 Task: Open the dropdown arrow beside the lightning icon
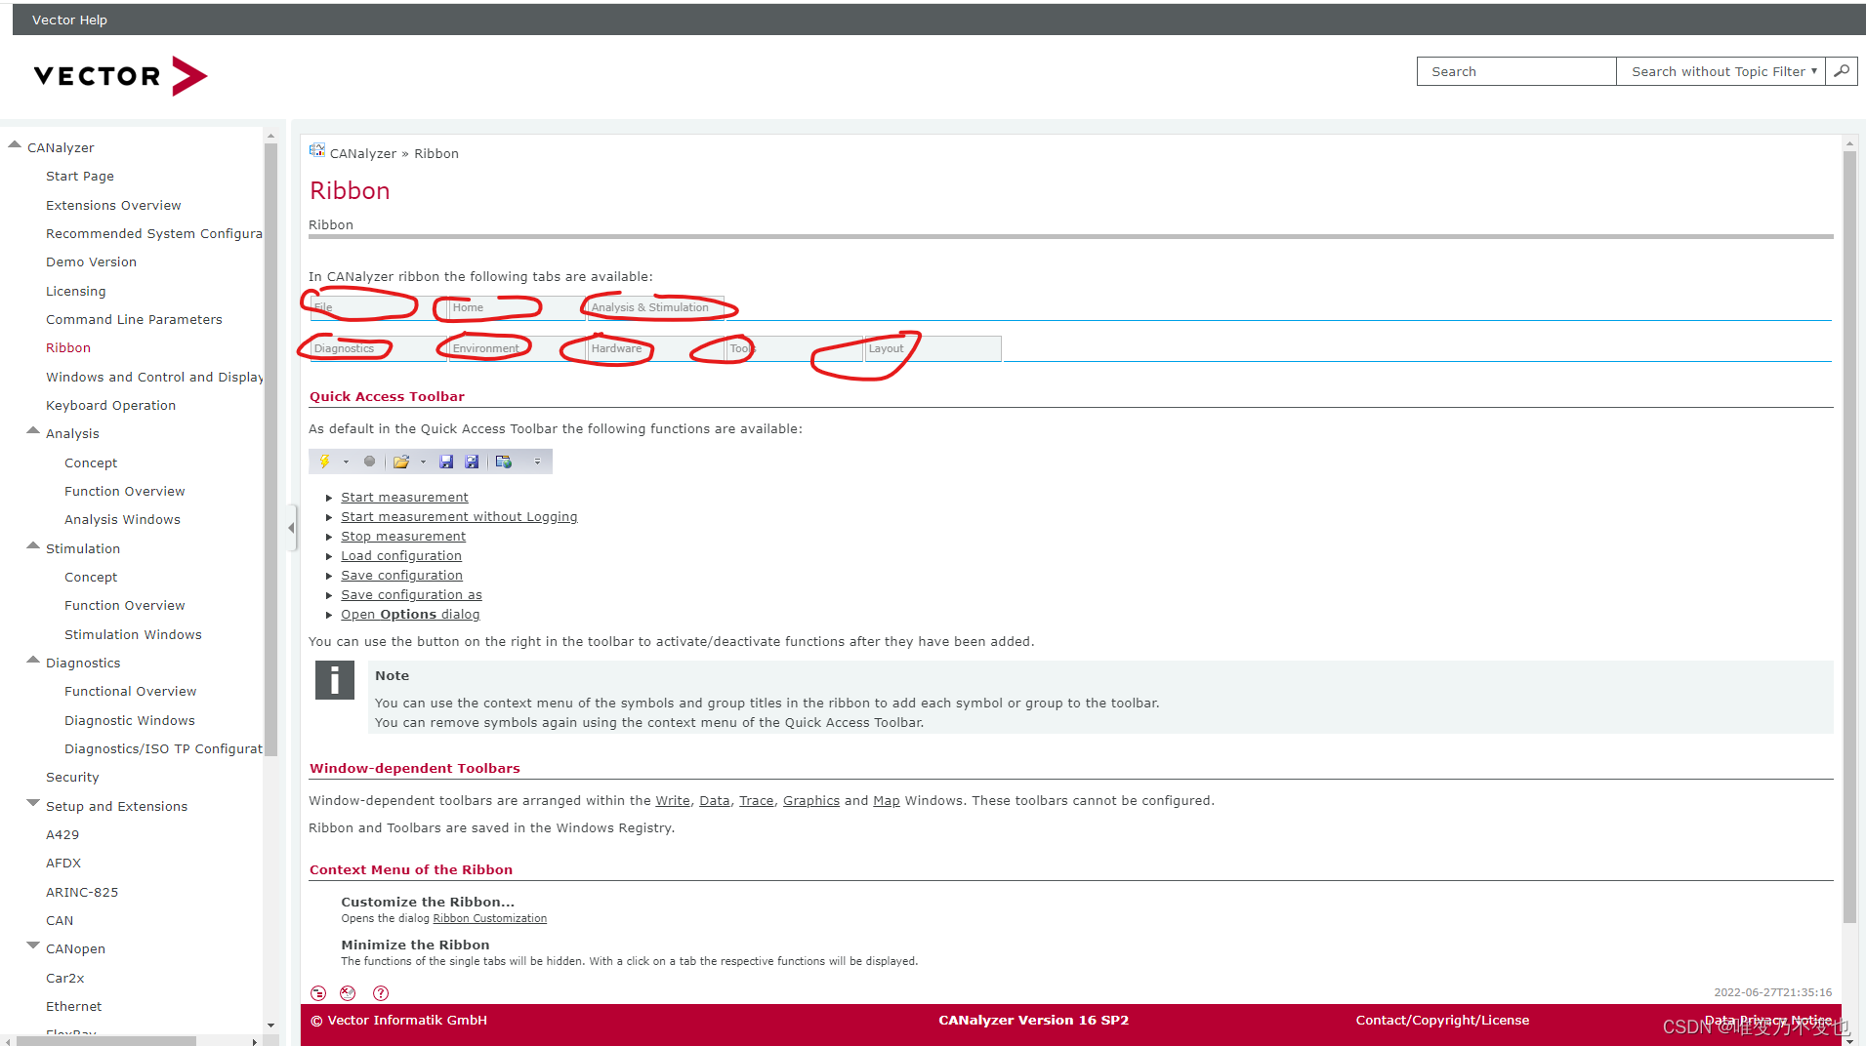click(346, 463)
